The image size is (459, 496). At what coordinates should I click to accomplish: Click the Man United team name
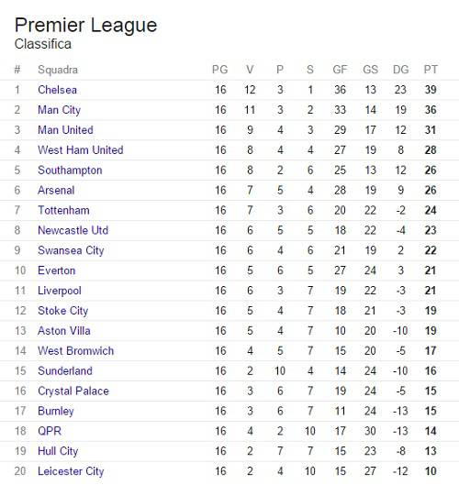65,130
